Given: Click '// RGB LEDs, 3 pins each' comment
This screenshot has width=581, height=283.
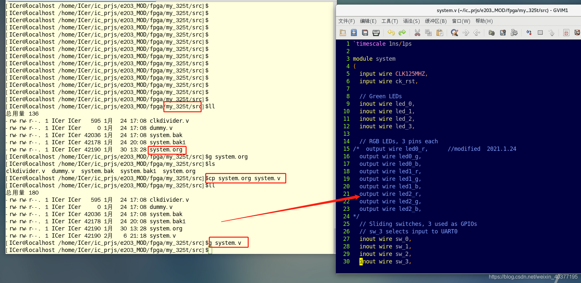Looking at the screenshot, I should click(399, 141).
